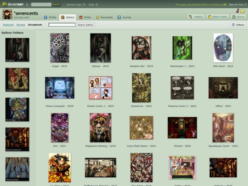
Task: Click the Office - 2023 caption
Action: [223, 106]
